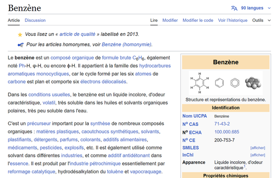Follow the plastifiants link
This screenshot has height=178, width=280.
click(x=20, y=139)
